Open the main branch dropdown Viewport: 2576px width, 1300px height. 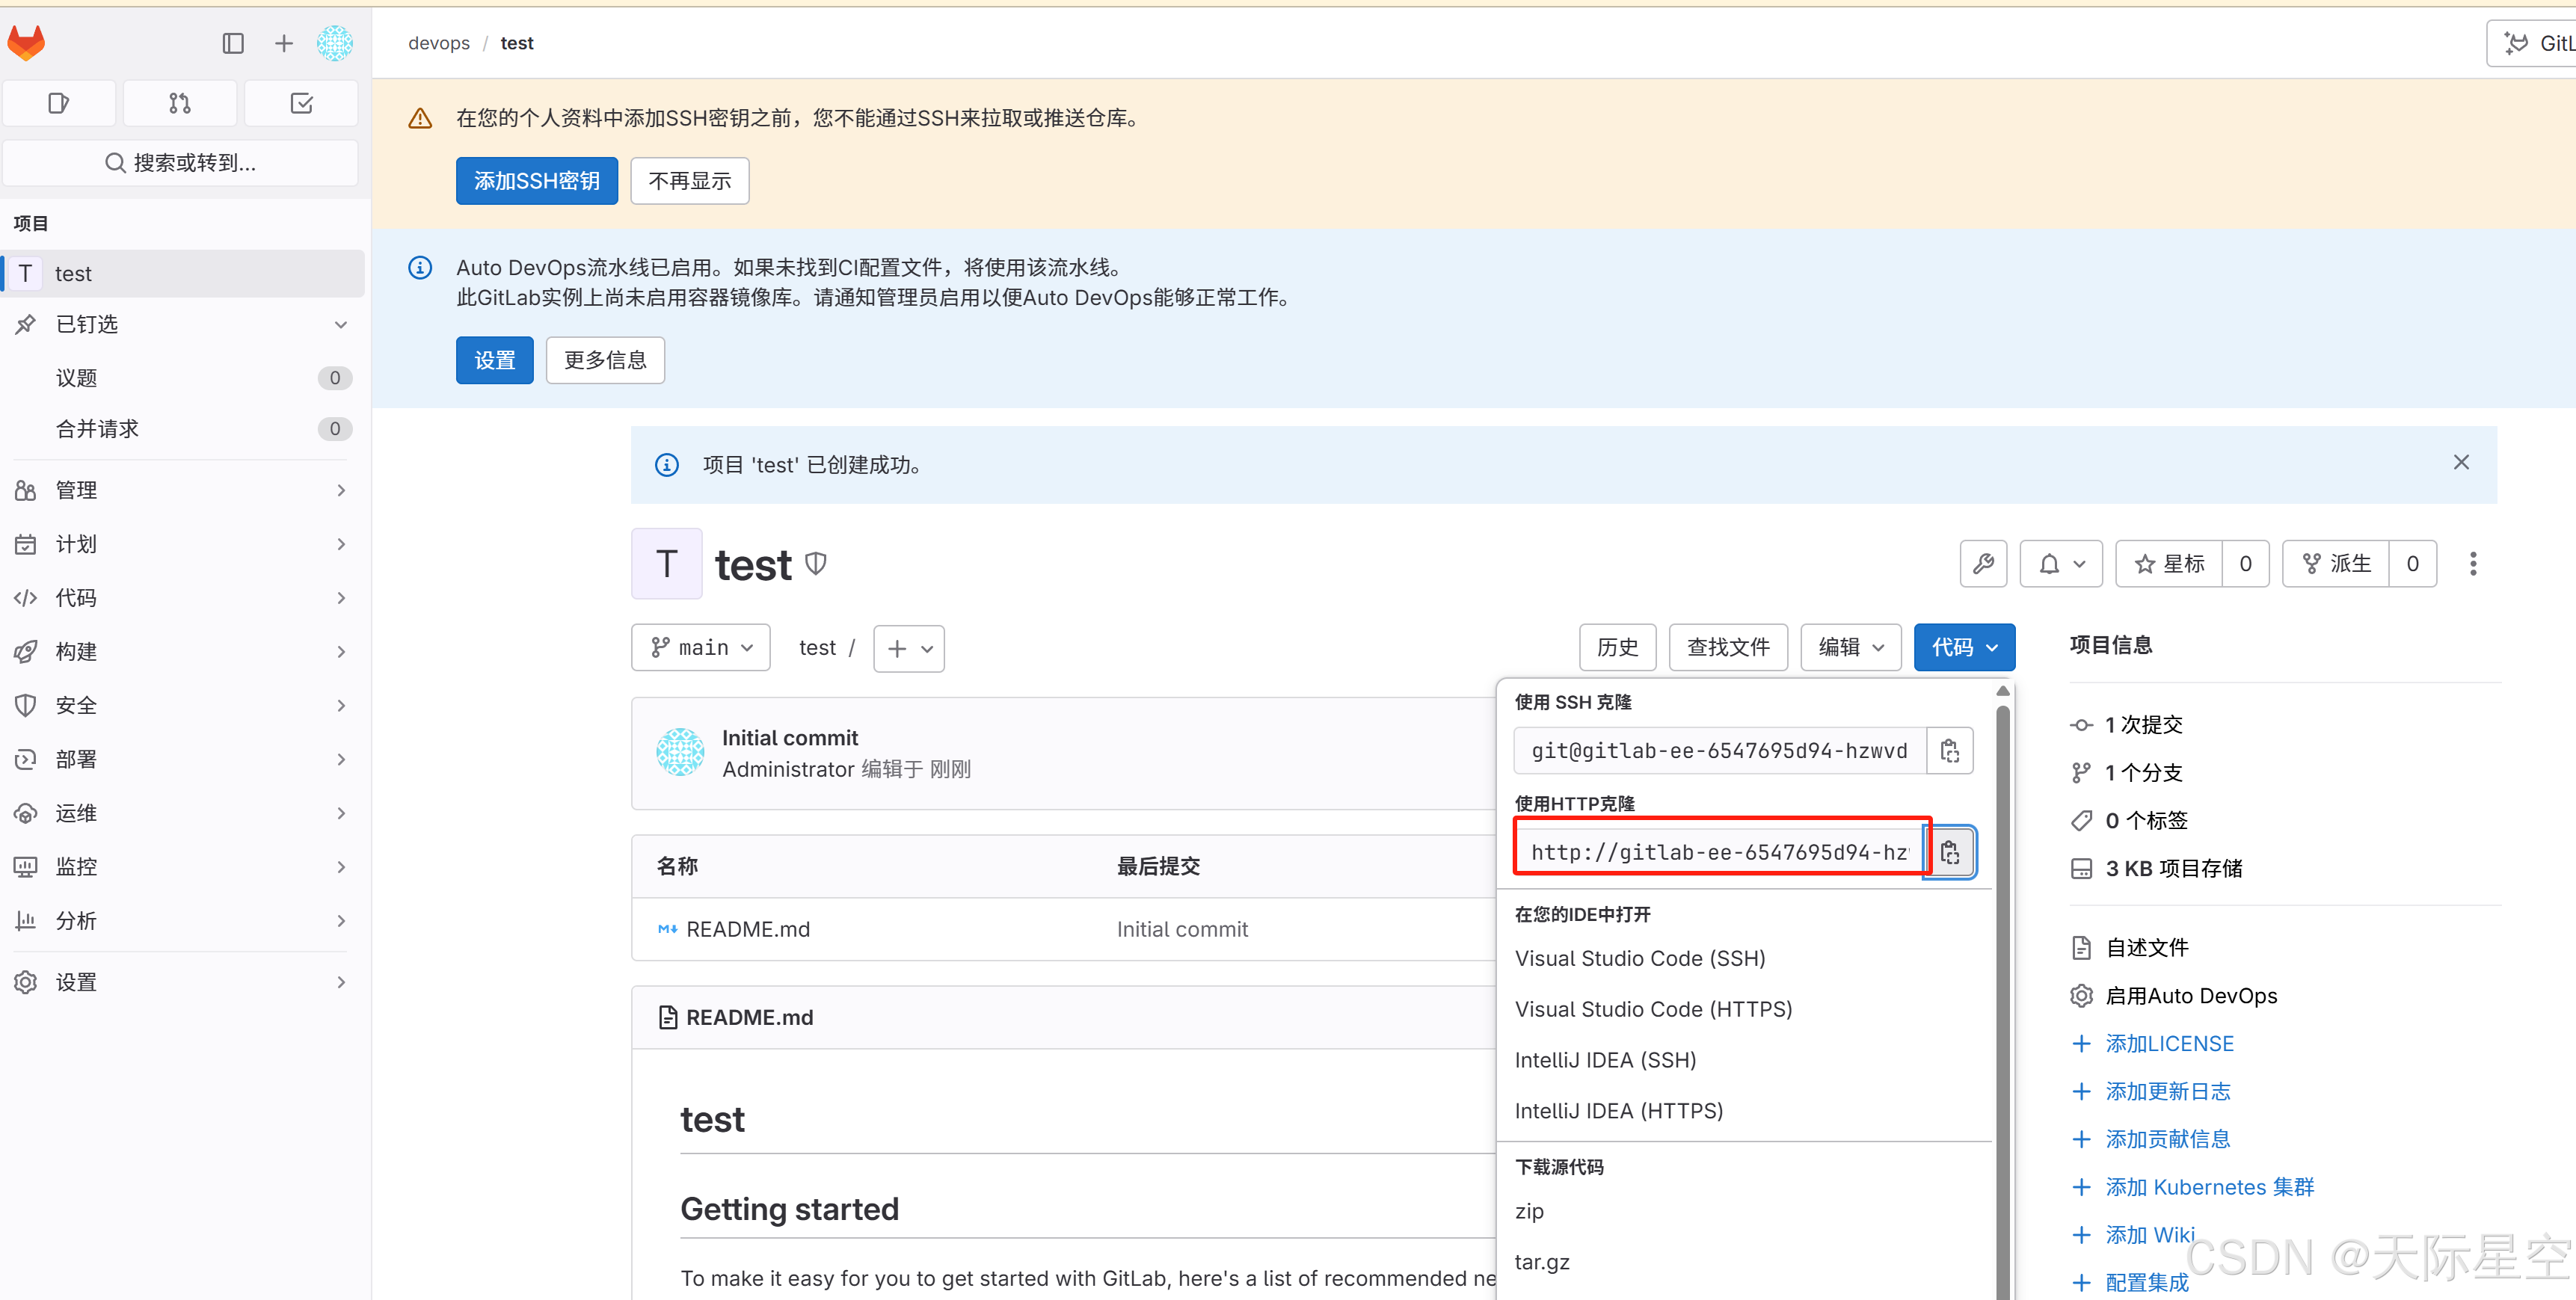click(700, 647)
